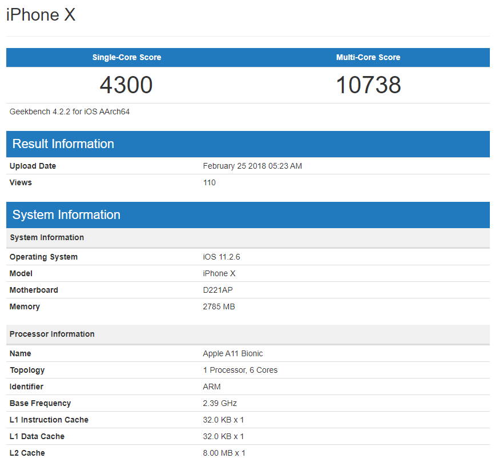Viewport: 495px width, 470px height.
Task: Click the multi-core score 10738
Action: [368, 85]
